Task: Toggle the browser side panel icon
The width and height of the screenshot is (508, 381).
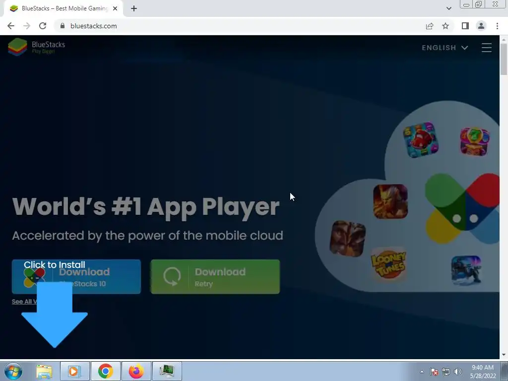Action: click(x=465, y=26)
